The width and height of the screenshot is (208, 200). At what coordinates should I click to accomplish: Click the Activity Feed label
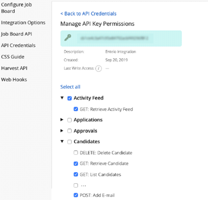point(89,98)
